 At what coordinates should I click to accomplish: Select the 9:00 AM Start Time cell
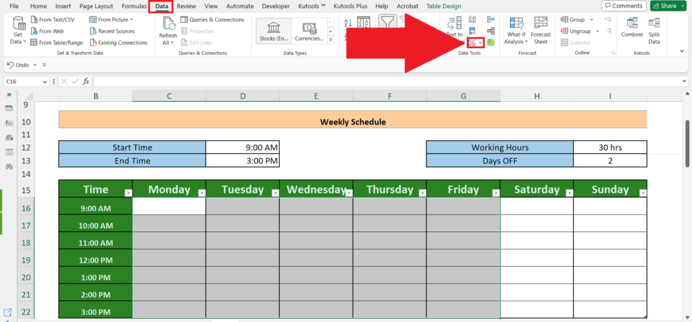pos(243,147)
